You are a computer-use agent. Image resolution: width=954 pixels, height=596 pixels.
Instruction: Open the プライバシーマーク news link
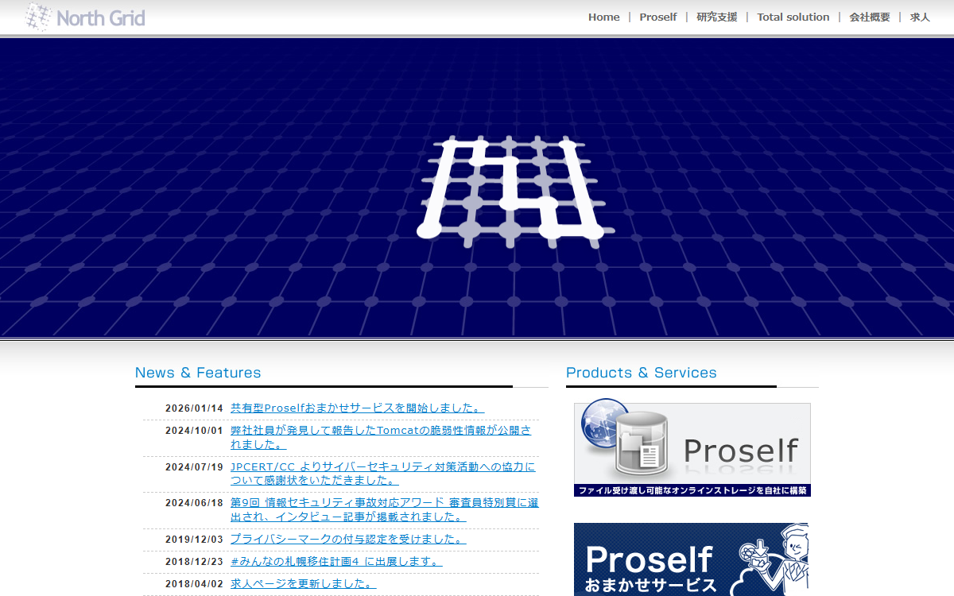tap(348, 539)
